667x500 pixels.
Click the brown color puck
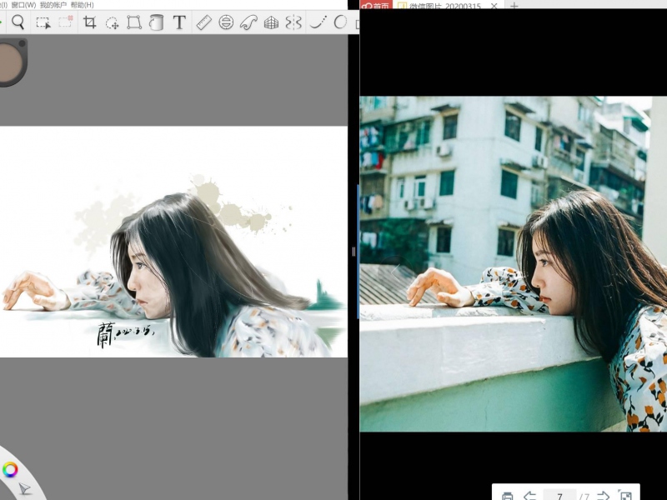[12, 62]
